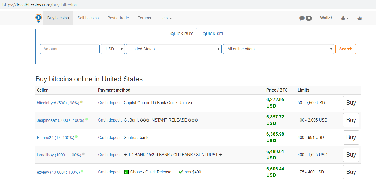The width and height of the screenshot is (376, 181).
Task: Click the price 6,357.72 USD
Action: [275, 120]
